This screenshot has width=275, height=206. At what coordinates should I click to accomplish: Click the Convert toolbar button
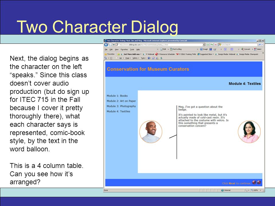pyautogui.click(x=246, y=49)
